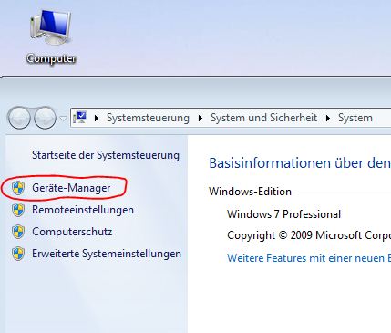The image size is (391, 333).
Task: Expand the arrow before Systemsteuerung
Action: tap(97, 118)
